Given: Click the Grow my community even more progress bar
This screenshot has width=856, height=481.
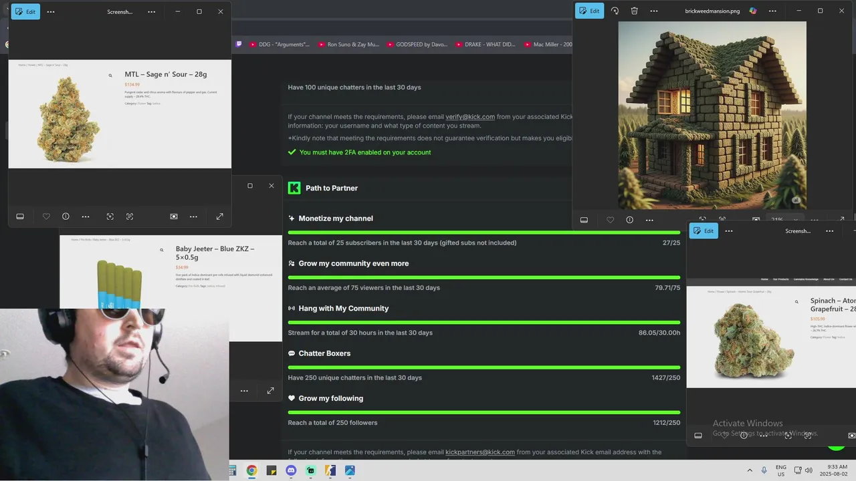Looking at the screenshot, I should (x=484, y=277).
